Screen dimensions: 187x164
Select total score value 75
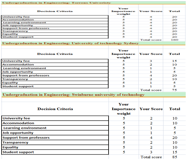click(x=174, y=90)
